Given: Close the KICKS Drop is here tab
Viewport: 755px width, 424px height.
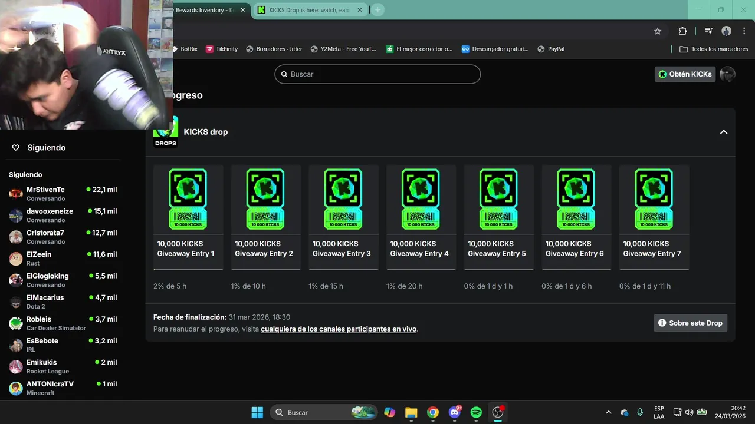Looking at the screenshot, I should [360, 10].
